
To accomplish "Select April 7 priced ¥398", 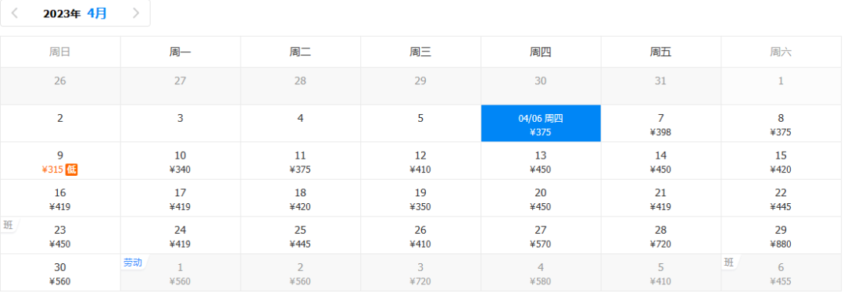I will point(660,123).
